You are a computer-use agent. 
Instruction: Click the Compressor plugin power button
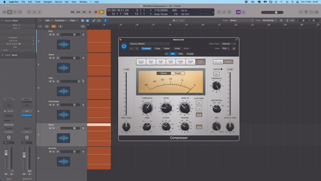(124, 46)
